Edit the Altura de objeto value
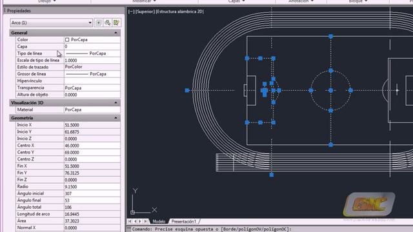 click(92, 95)
